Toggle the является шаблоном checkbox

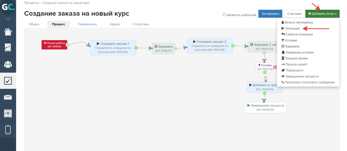(224, 14)
